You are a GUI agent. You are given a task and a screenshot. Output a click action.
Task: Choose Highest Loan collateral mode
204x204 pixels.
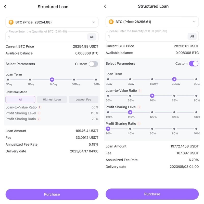click(x=52, y=99)
